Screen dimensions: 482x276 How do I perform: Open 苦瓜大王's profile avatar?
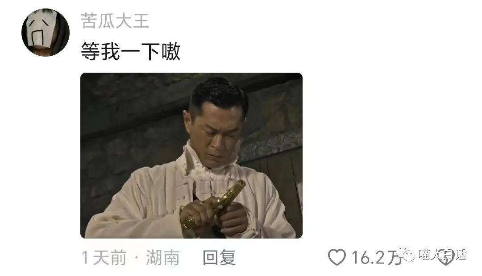point(46,33)
